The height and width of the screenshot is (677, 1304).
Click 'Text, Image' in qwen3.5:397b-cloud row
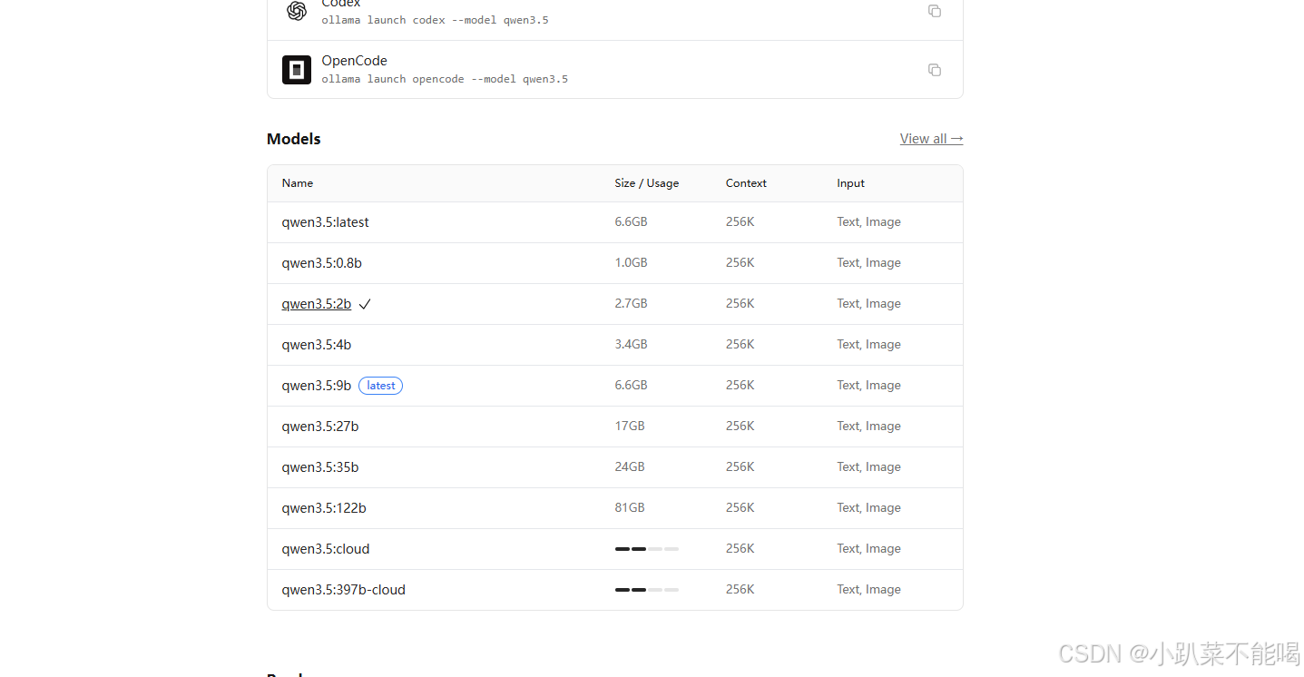coord(869,590)
